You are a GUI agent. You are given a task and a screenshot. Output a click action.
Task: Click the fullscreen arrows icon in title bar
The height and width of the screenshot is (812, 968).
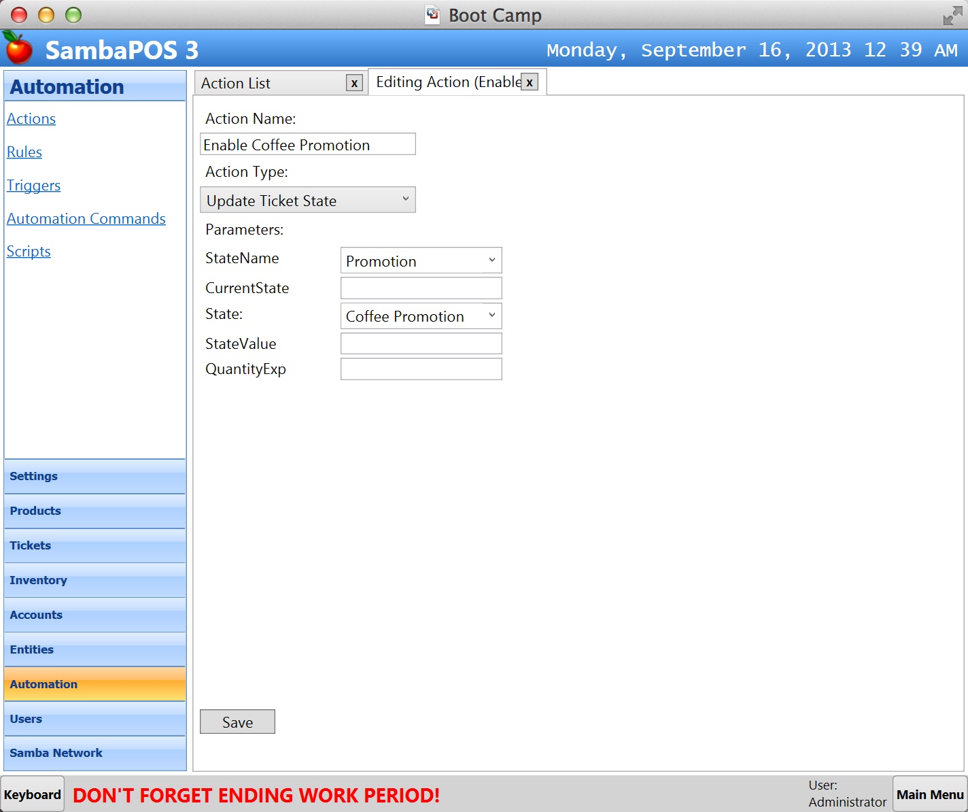click(952, 16)
